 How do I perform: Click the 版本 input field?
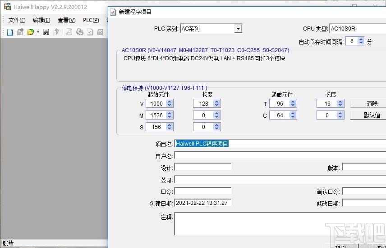pyautogui.click(x=364, y=167)
